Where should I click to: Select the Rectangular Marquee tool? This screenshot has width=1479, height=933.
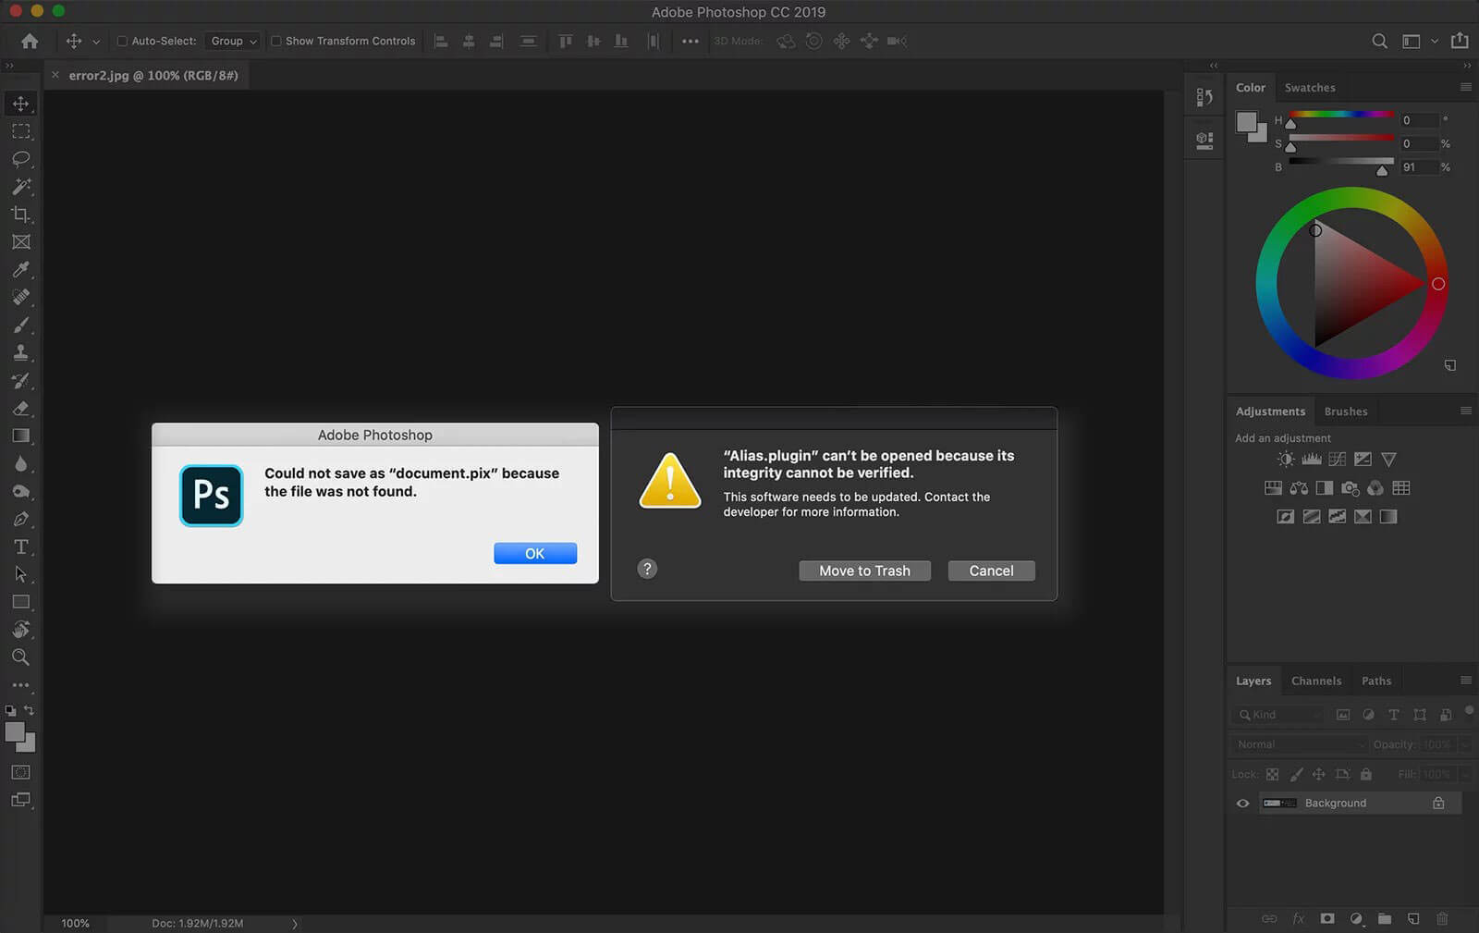(20, 131)
